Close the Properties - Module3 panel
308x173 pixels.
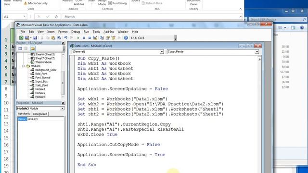click(x=63, y=103)
